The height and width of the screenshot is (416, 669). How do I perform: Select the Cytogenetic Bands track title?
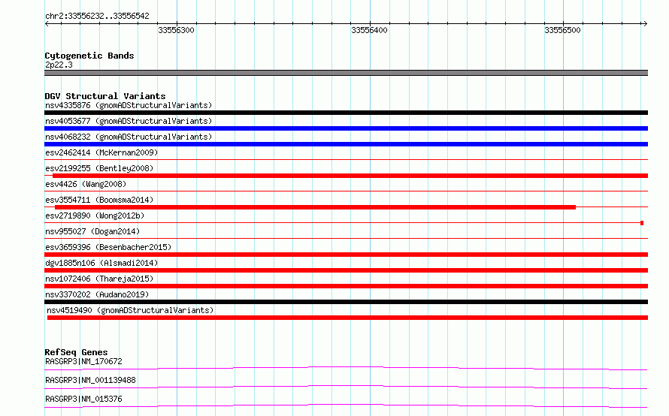coord(89,56)
